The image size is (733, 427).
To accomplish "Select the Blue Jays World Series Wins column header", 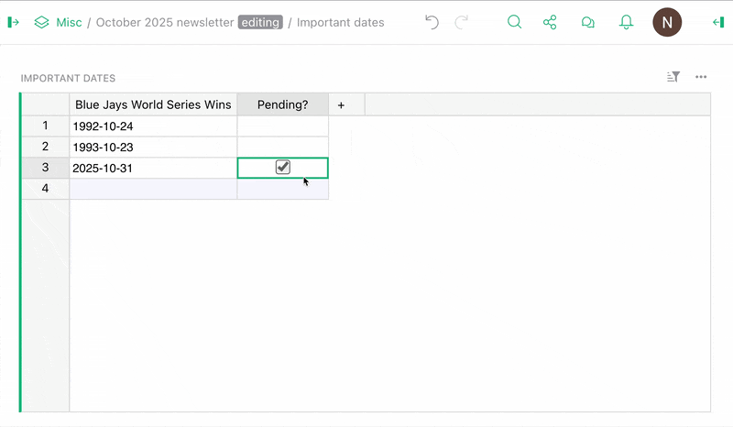I will pos(153,104).
